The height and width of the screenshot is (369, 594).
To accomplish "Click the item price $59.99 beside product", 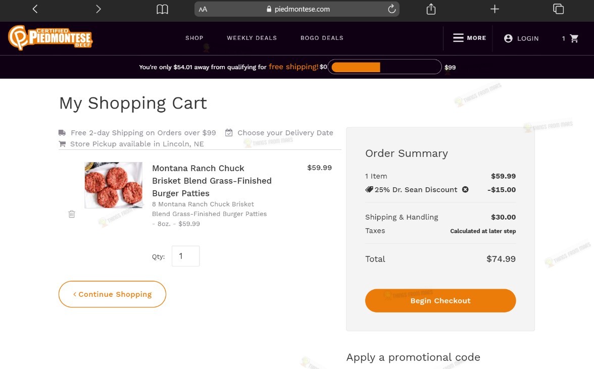I will 319,168.
